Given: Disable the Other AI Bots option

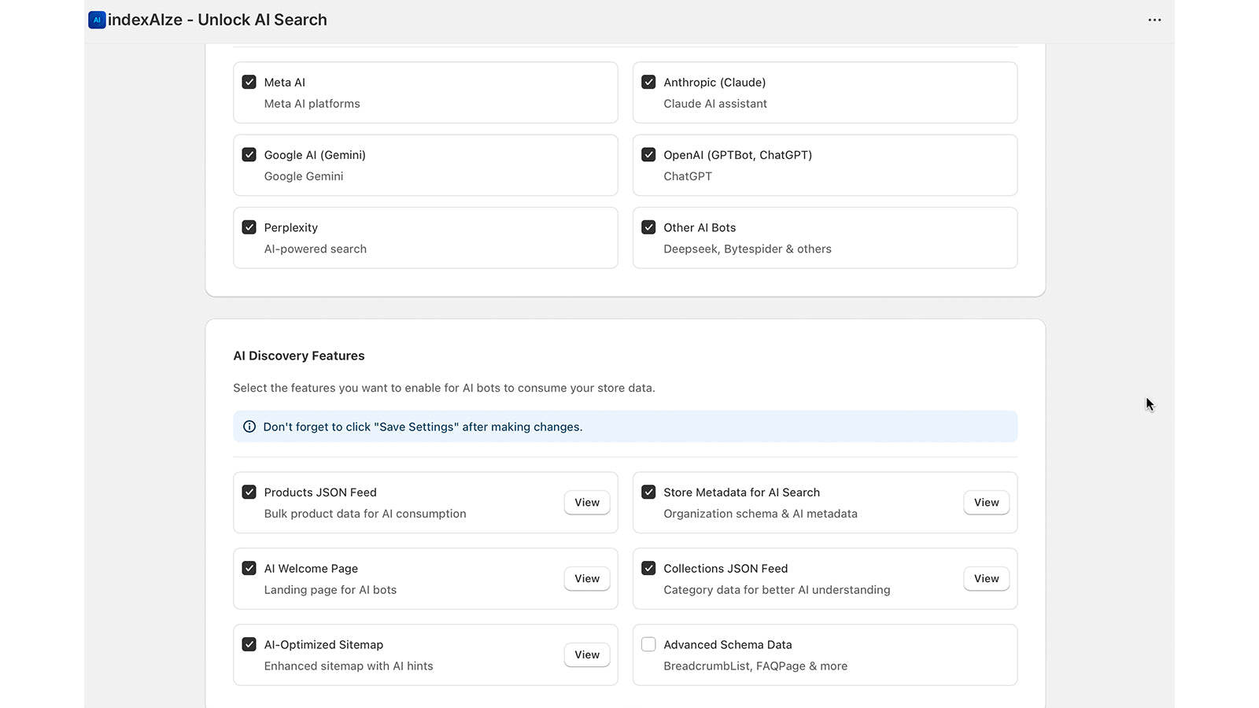Looking at the screenshot, I should tap(648, 227).
